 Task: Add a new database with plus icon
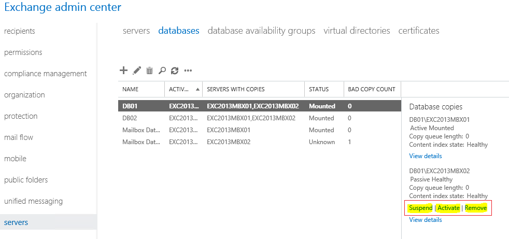click(123, 70)
